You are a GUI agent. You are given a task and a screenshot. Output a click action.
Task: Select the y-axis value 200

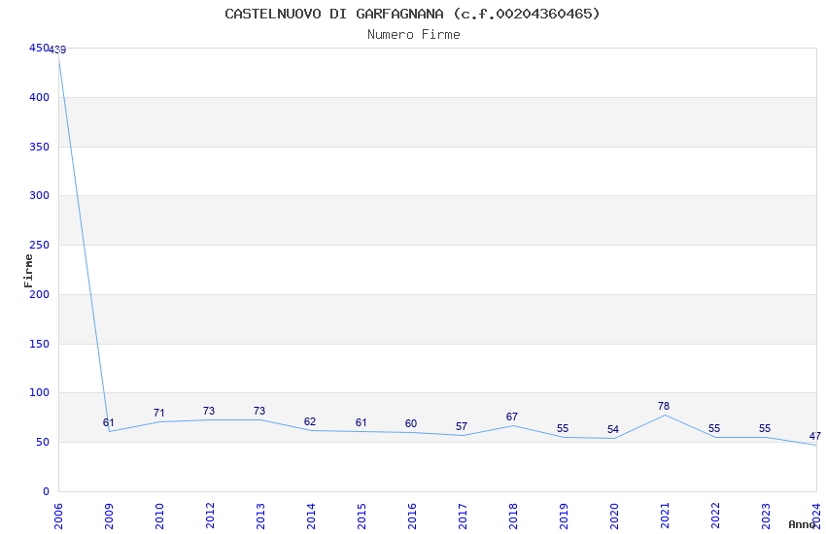[39, 294]
